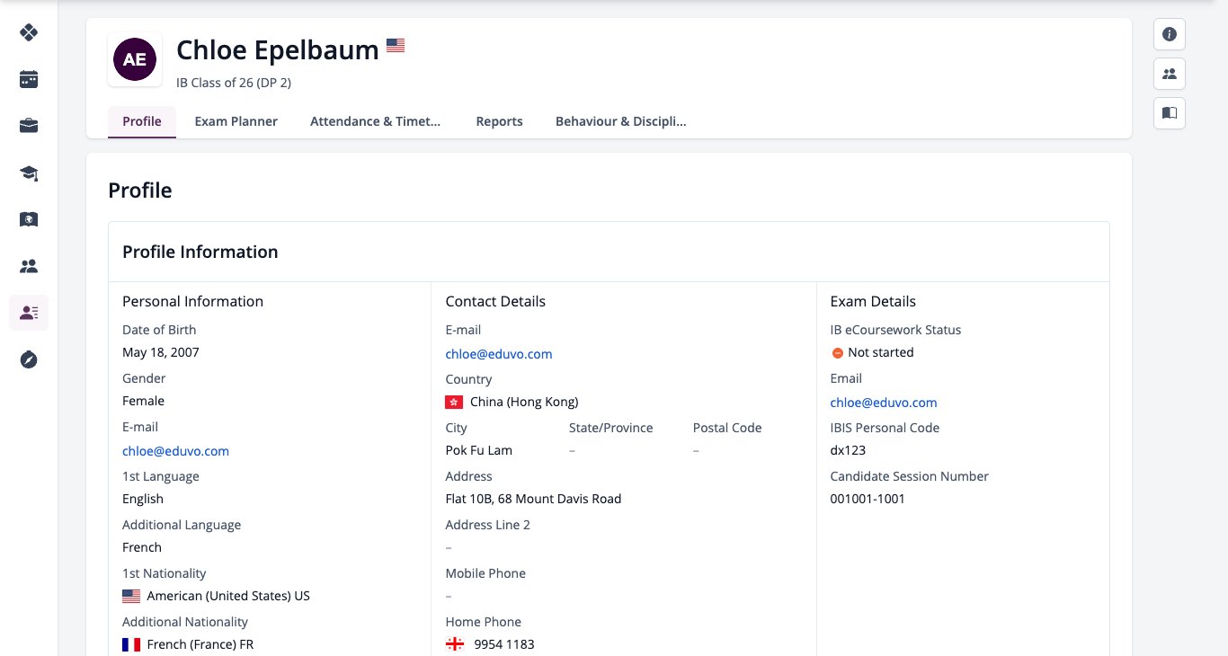Click Exam Details email chloe@eduvo.com link
Screen dimensions: 1228x656
[x=884, y=403]
